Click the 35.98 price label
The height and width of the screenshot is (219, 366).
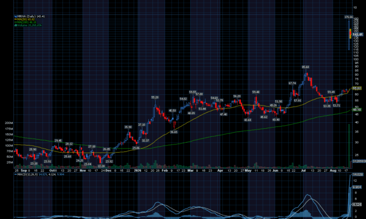pyautogui.click(x=128, y=127)
